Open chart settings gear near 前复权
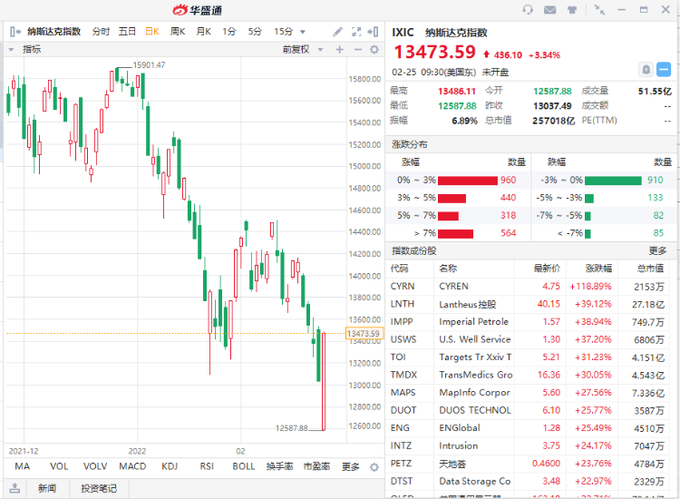The width and height of the screenshot is (680, 499). pos(374,50)
